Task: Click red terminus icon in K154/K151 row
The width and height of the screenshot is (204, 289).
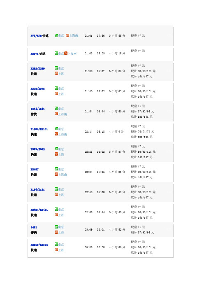Action: (x=56, y=194)
